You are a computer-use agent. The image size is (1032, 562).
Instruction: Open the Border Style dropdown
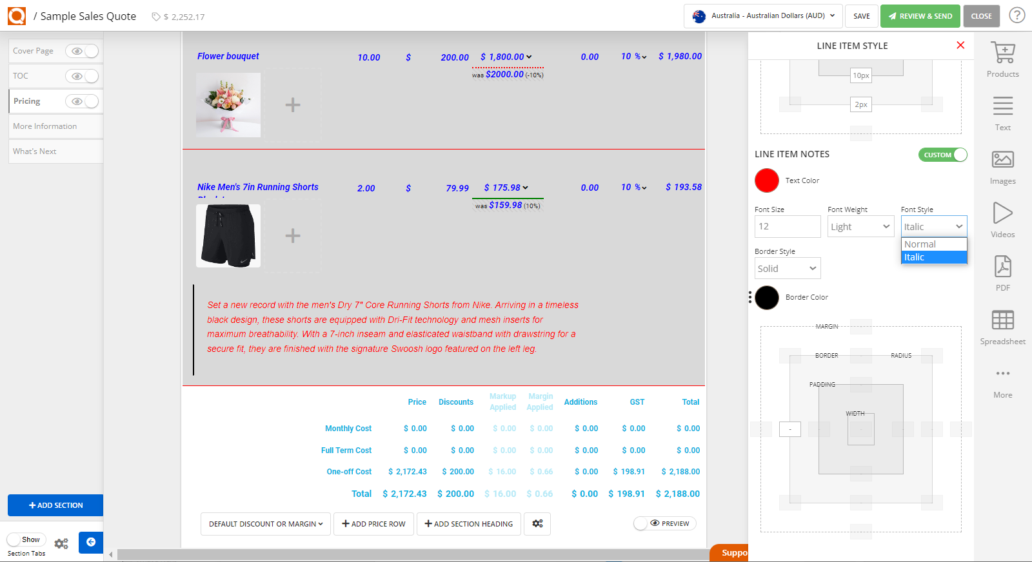click(x=788, y=268)
